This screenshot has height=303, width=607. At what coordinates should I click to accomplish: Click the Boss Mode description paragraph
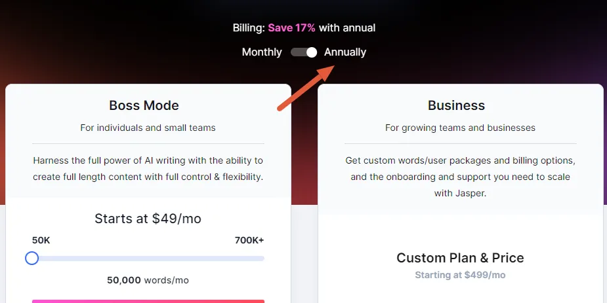pyautogui.click(x=148, y=168)
